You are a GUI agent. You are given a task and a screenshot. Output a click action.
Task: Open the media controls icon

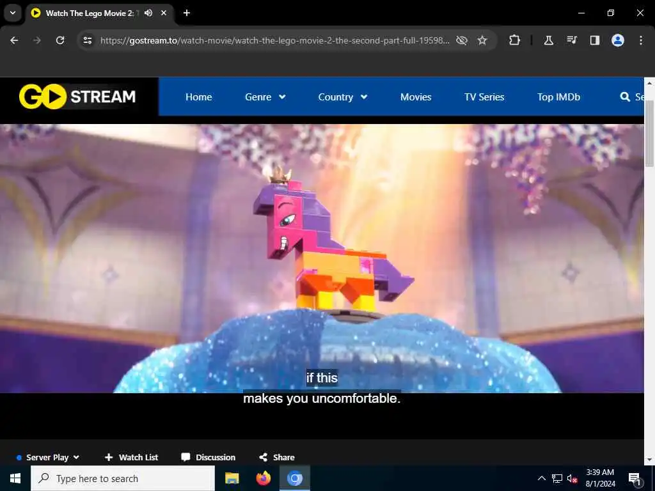pos(571,40)
